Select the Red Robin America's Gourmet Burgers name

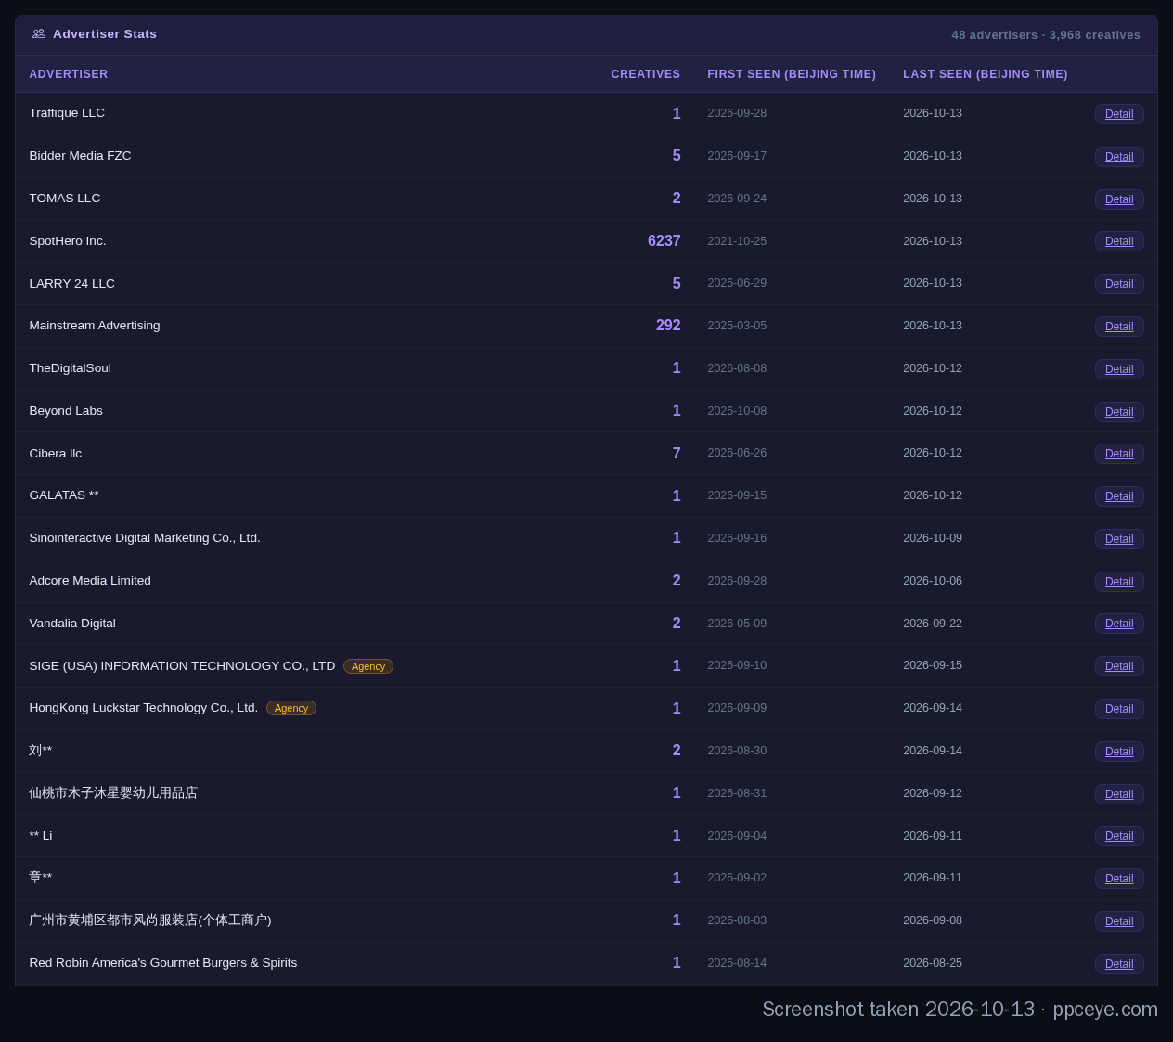pos(163,963)
